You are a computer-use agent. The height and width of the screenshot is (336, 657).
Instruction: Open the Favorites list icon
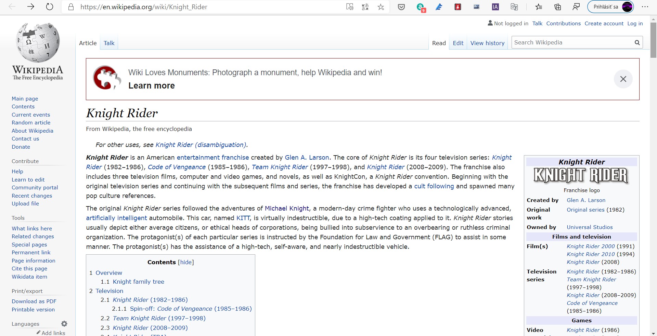point(539,7)
